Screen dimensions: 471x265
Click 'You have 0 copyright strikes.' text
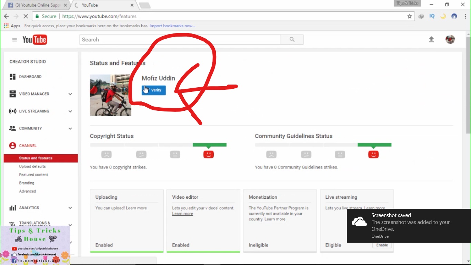[118, 167]
